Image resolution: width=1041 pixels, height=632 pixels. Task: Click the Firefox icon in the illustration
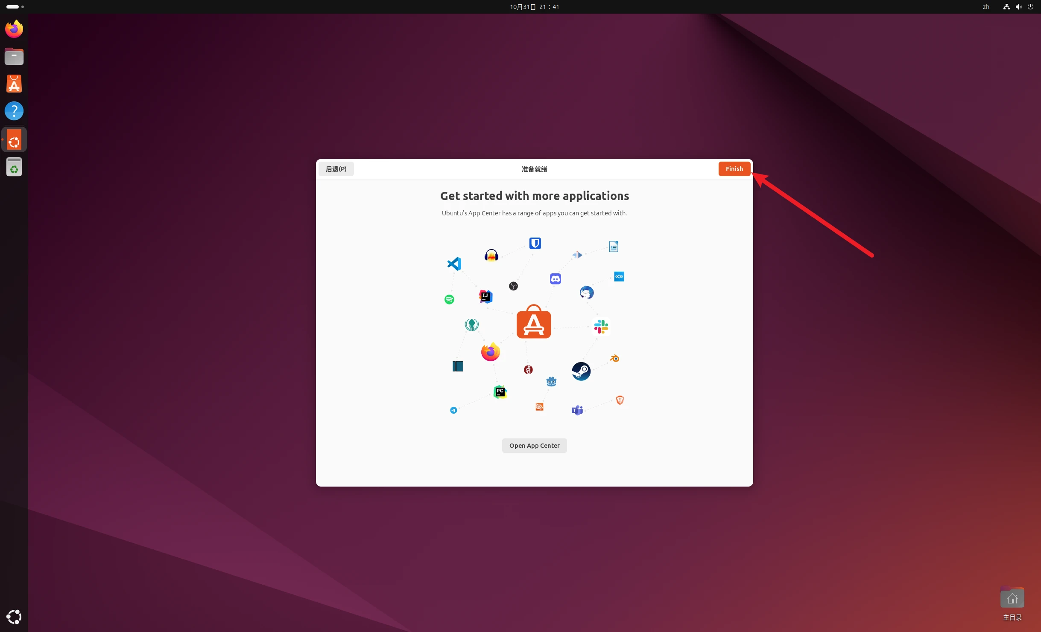pos(491,352)
